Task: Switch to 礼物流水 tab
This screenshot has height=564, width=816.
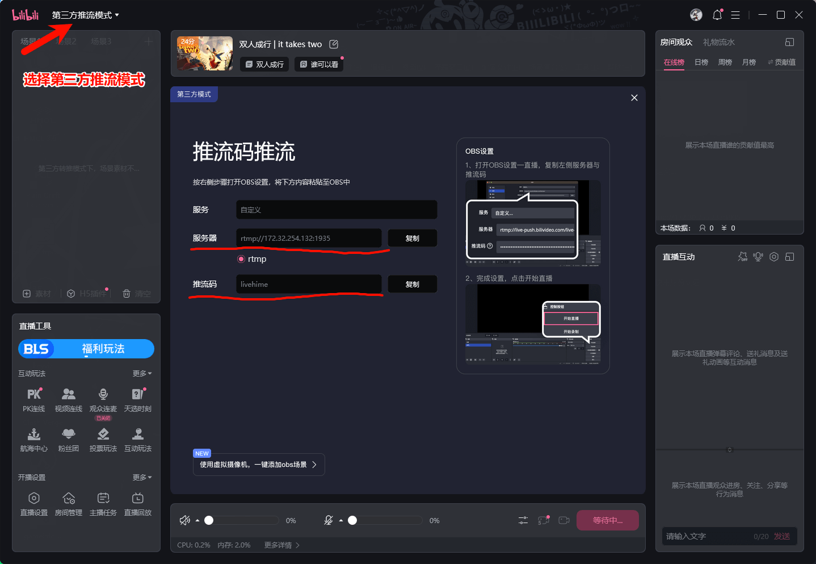Action: [719, 42]
